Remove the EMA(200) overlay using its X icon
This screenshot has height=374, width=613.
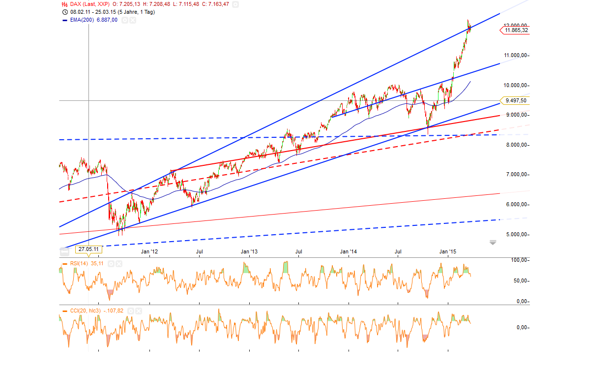(132, 20)
